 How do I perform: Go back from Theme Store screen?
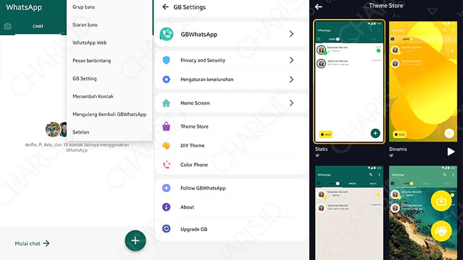point(318,7)
